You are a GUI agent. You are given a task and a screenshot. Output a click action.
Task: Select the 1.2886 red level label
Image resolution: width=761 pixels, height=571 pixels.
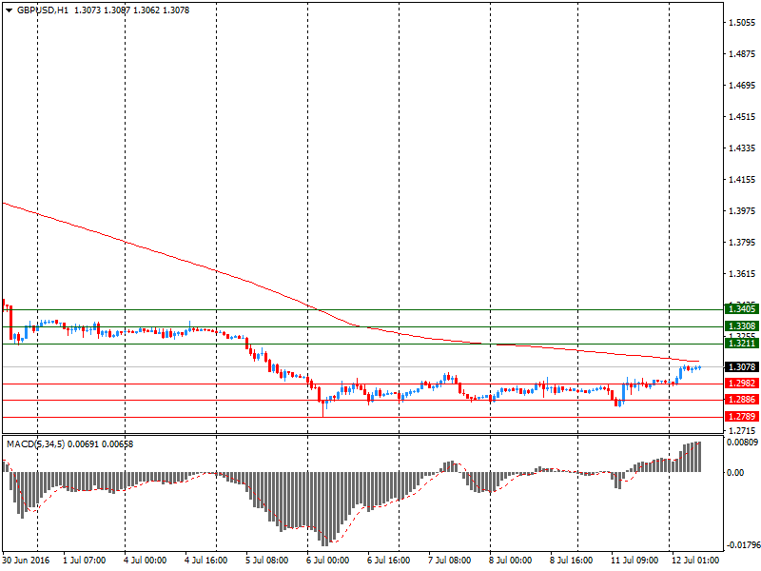coord(742,400)
